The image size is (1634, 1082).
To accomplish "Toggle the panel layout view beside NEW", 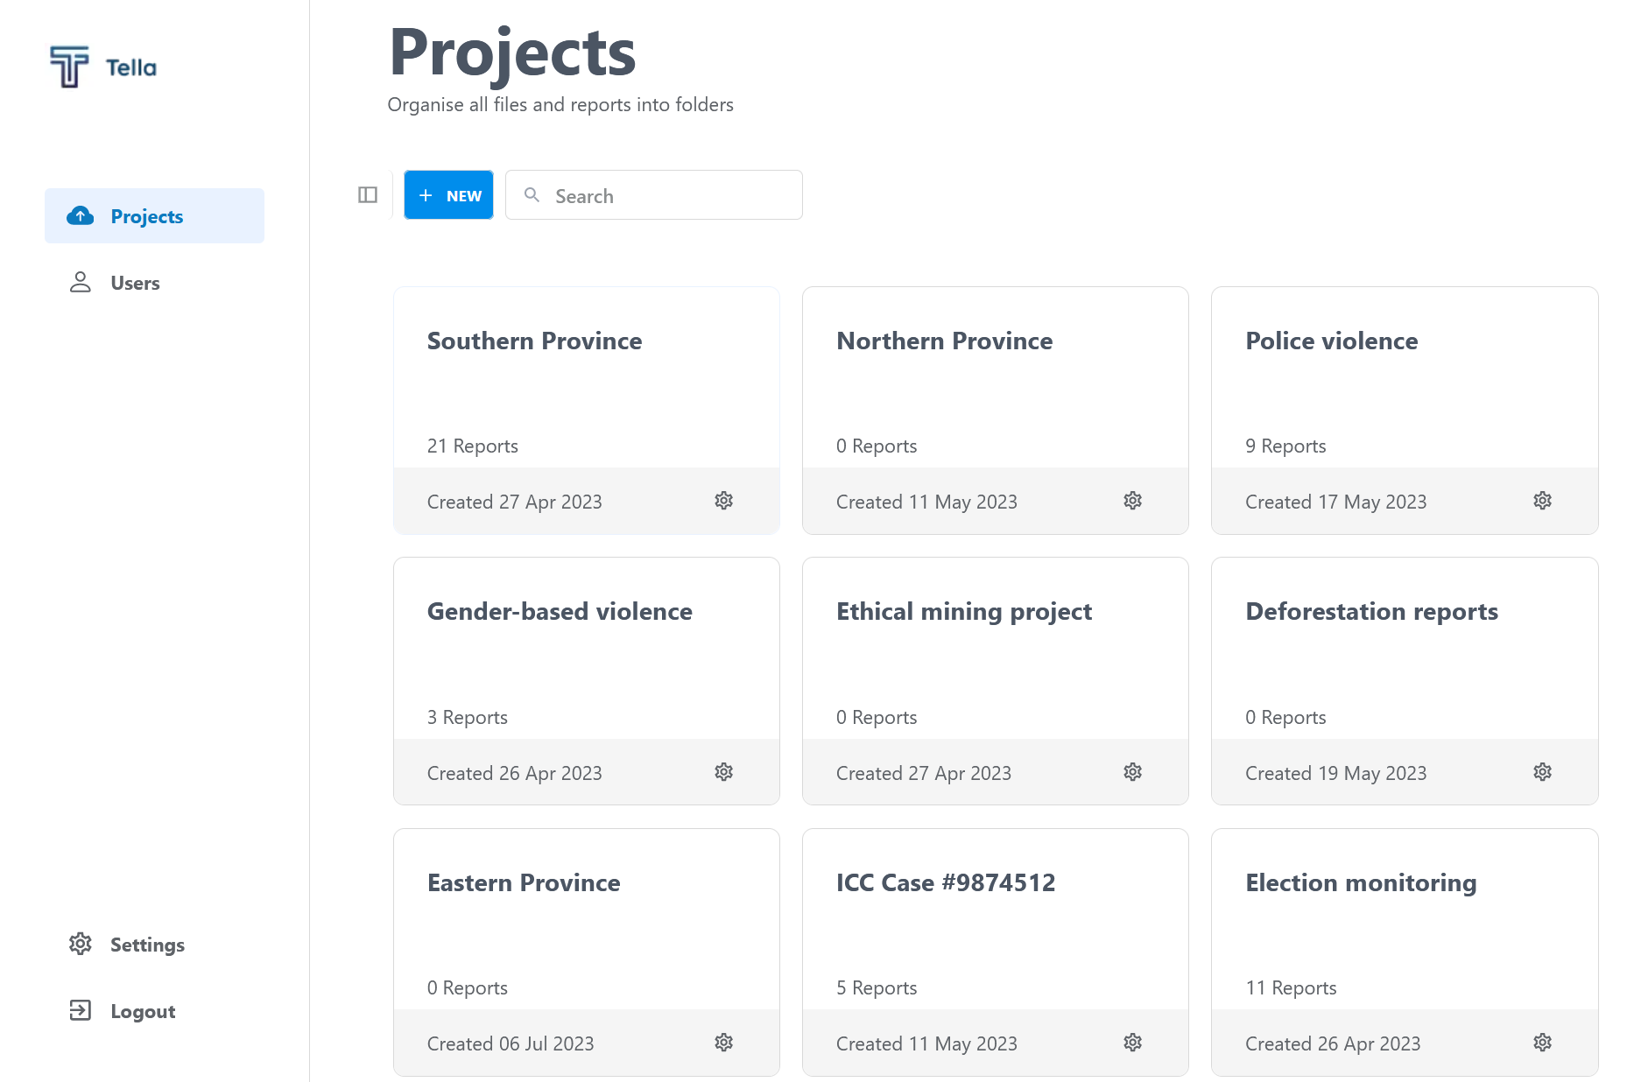I will [367, 194].
